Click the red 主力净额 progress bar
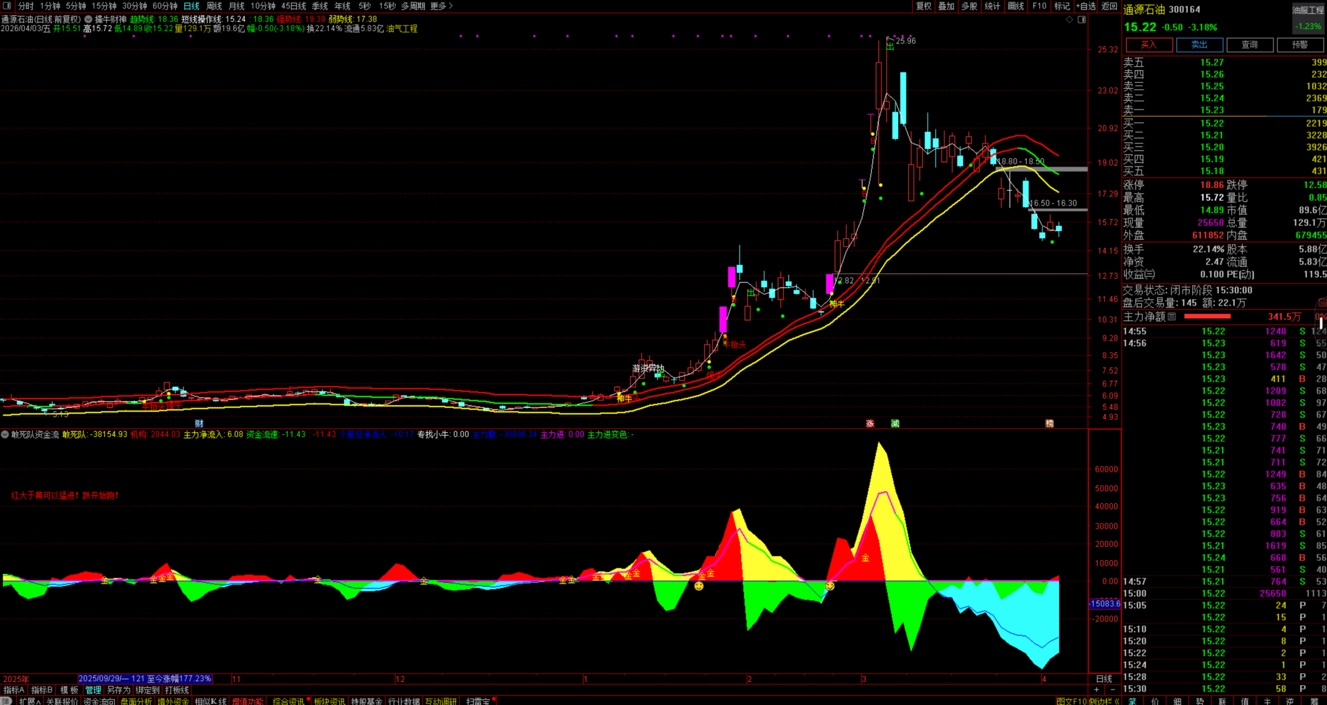Viewport: 1327px width, 705px height. tap(1207, 316)
